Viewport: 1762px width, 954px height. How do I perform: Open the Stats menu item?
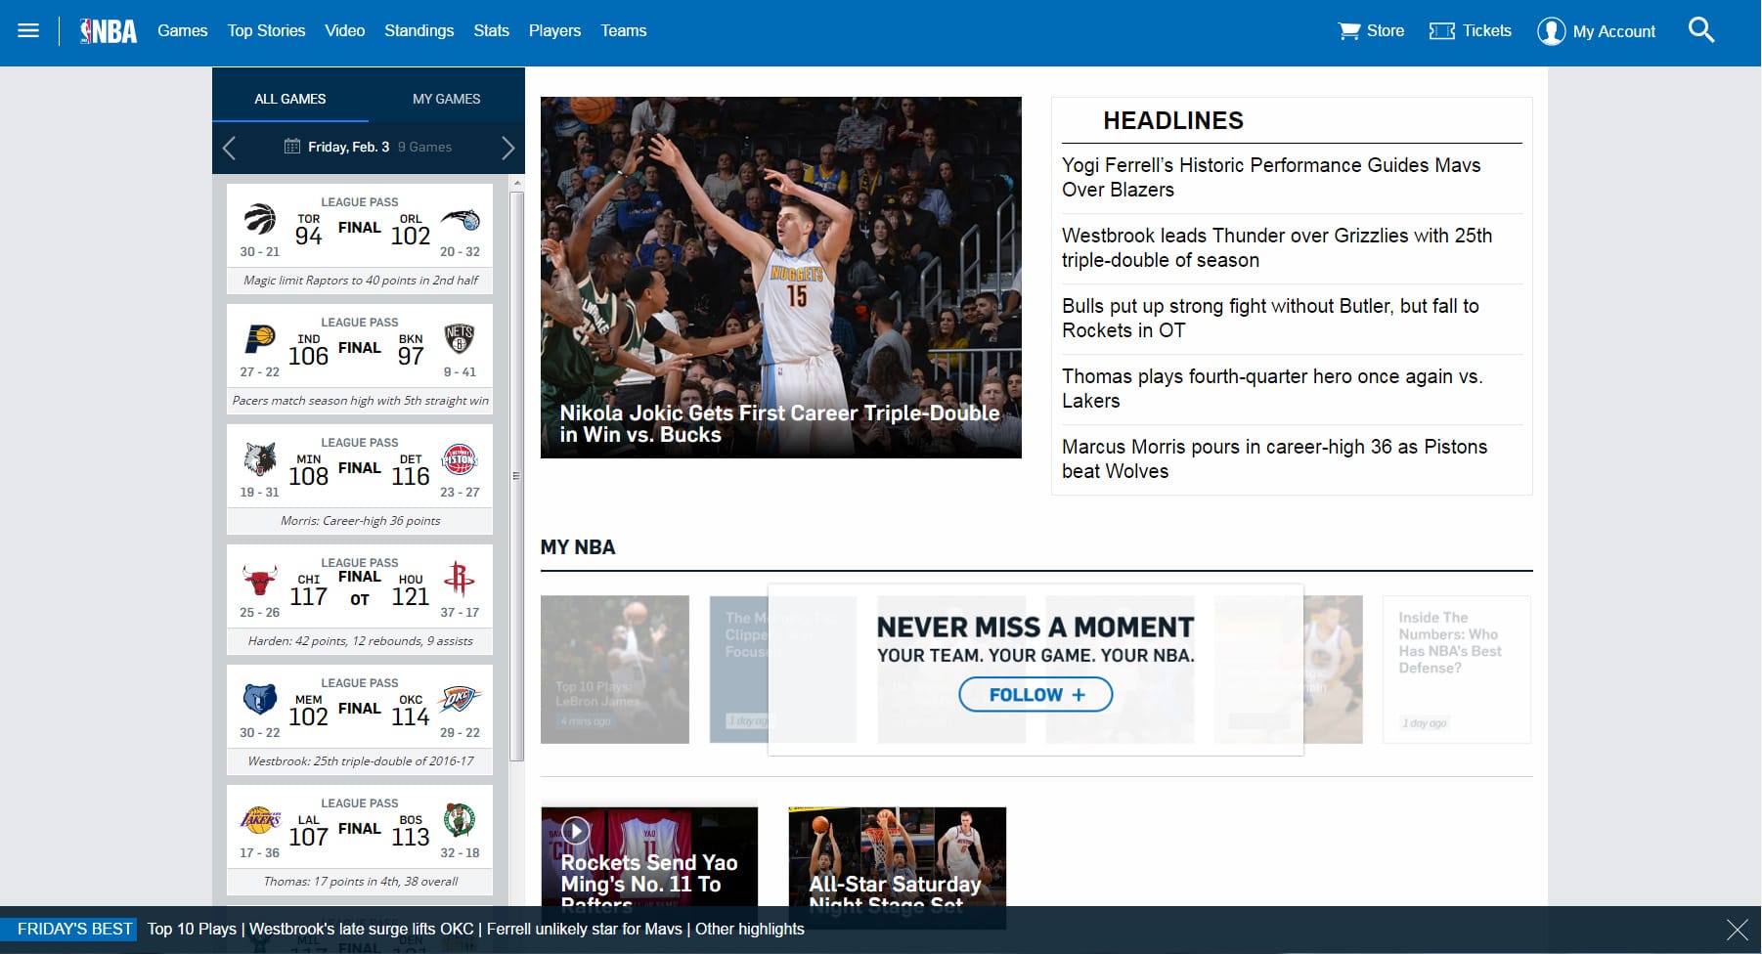coord(492,31)
